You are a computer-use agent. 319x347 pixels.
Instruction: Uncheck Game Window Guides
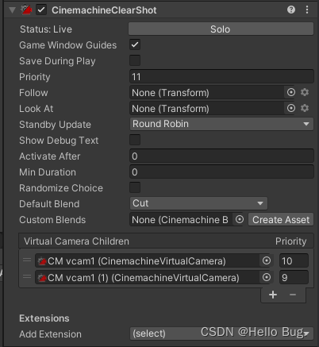(135, 44)
